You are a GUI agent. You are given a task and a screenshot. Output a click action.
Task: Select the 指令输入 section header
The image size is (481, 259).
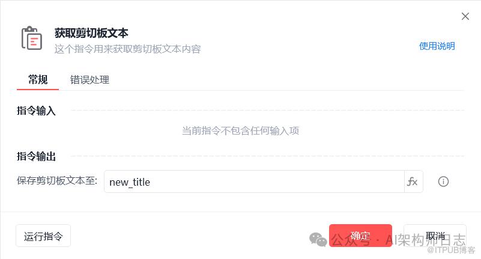point(36,111)
